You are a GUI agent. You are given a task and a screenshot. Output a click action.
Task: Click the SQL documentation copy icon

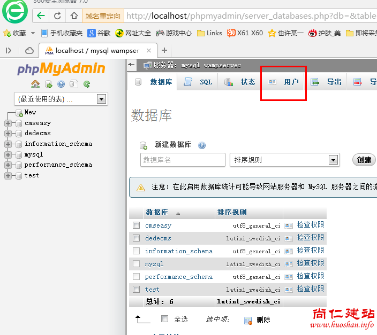(x=74, y=84)
